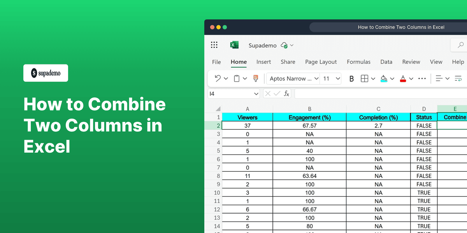Toggle bold formatting
Viewport: 467px width, 233px height.
[x=351, y=78]
